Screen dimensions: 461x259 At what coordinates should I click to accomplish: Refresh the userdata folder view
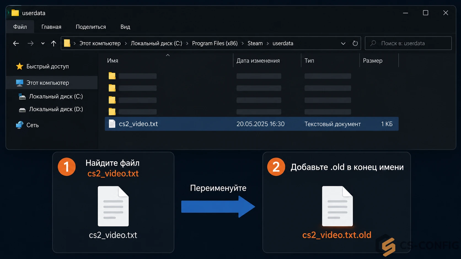click(x=355, y=43)
